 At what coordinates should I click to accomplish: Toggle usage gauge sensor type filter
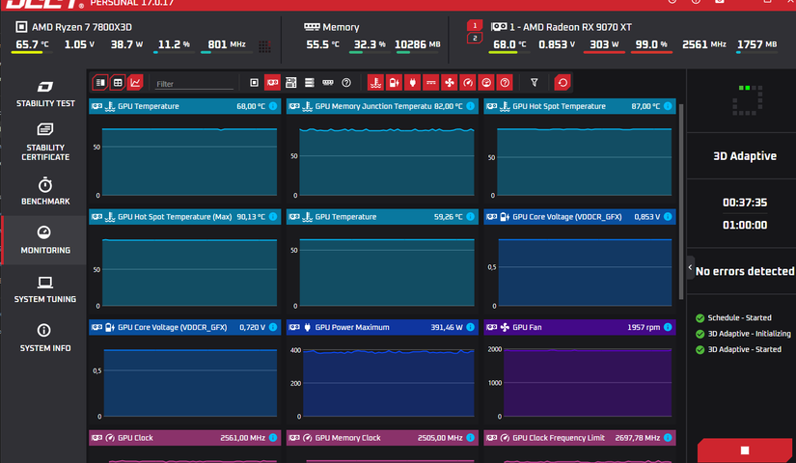point(486,83)
